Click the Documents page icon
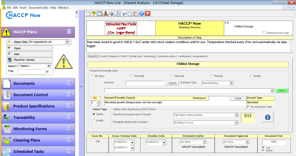Viewport: 296px width, 156px height. coord(7,84)
